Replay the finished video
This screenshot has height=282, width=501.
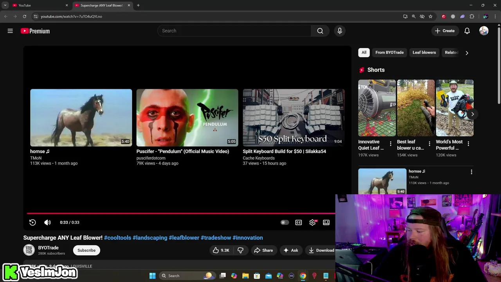pos(32,222)
